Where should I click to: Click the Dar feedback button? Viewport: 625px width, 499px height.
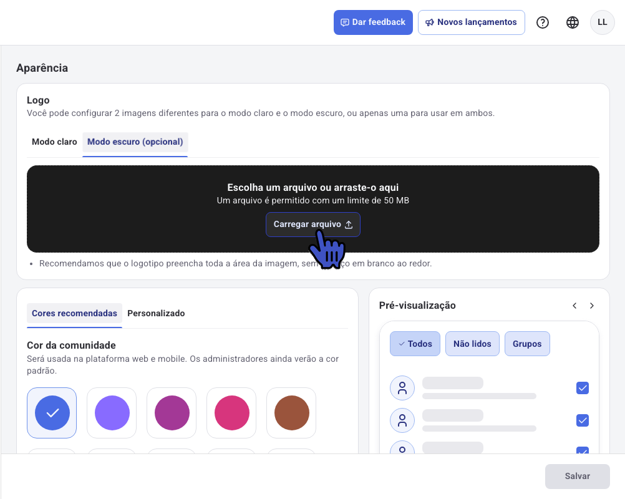point(373,22)
